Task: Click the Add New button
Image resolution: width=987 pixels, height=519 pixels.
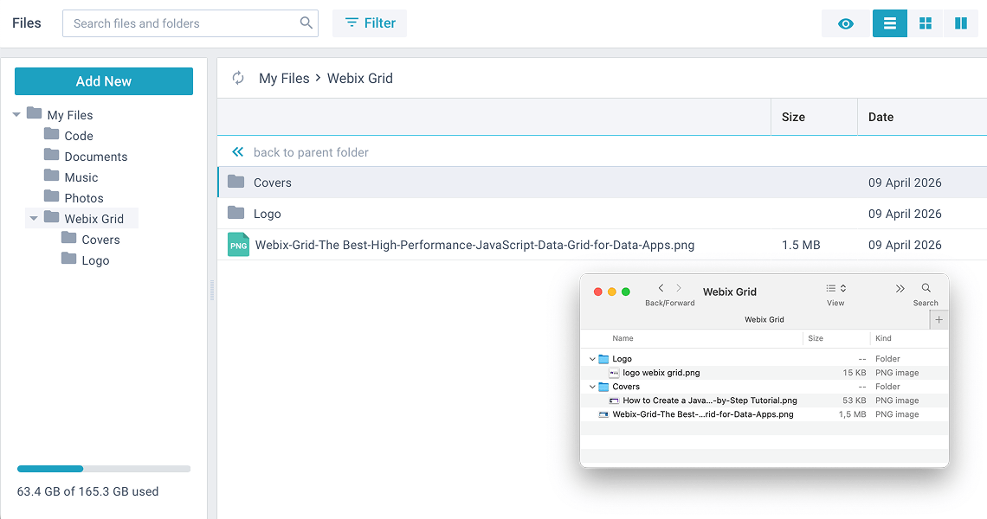Action: click(x=104, y=81)
